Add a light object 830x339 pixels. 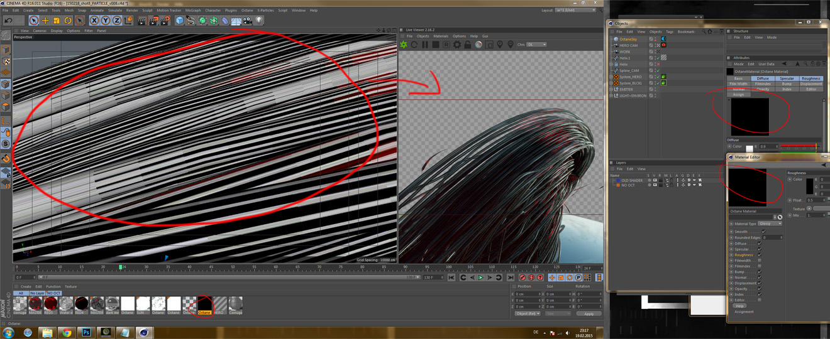(x=259, y=21)
